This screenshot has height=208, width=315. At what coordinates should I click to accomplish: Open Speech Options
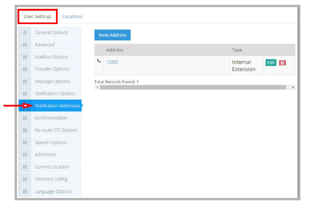(x=50, y=143)
